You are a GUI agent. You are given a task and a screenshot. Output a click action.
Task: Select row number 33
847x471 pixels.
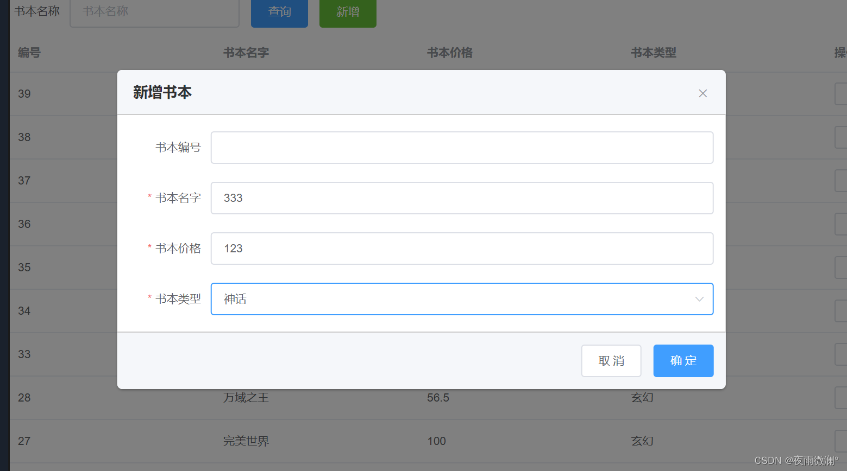[x=24, y=354]
